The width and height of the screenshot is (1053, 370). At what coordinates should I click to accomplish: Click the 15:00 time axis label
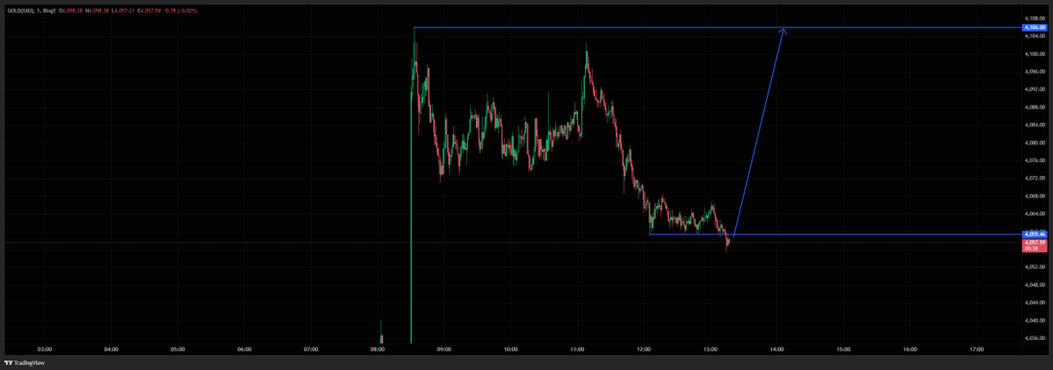(x=844, y=349)
